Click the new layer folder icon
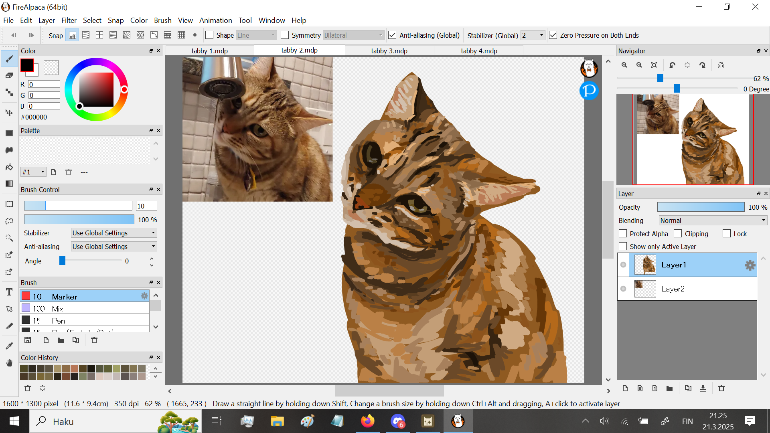Viewport: 770px width, 433px height. coord(669,388)
